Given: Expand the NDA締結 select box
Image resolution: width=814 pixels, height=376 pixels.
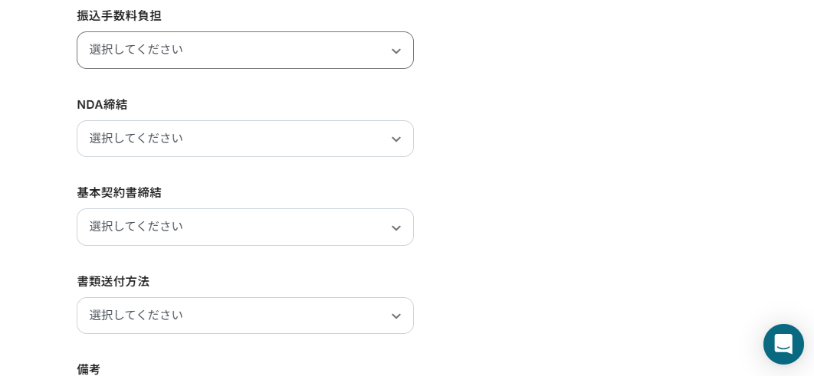Looking at the screenshot, I should pos(245,139).
